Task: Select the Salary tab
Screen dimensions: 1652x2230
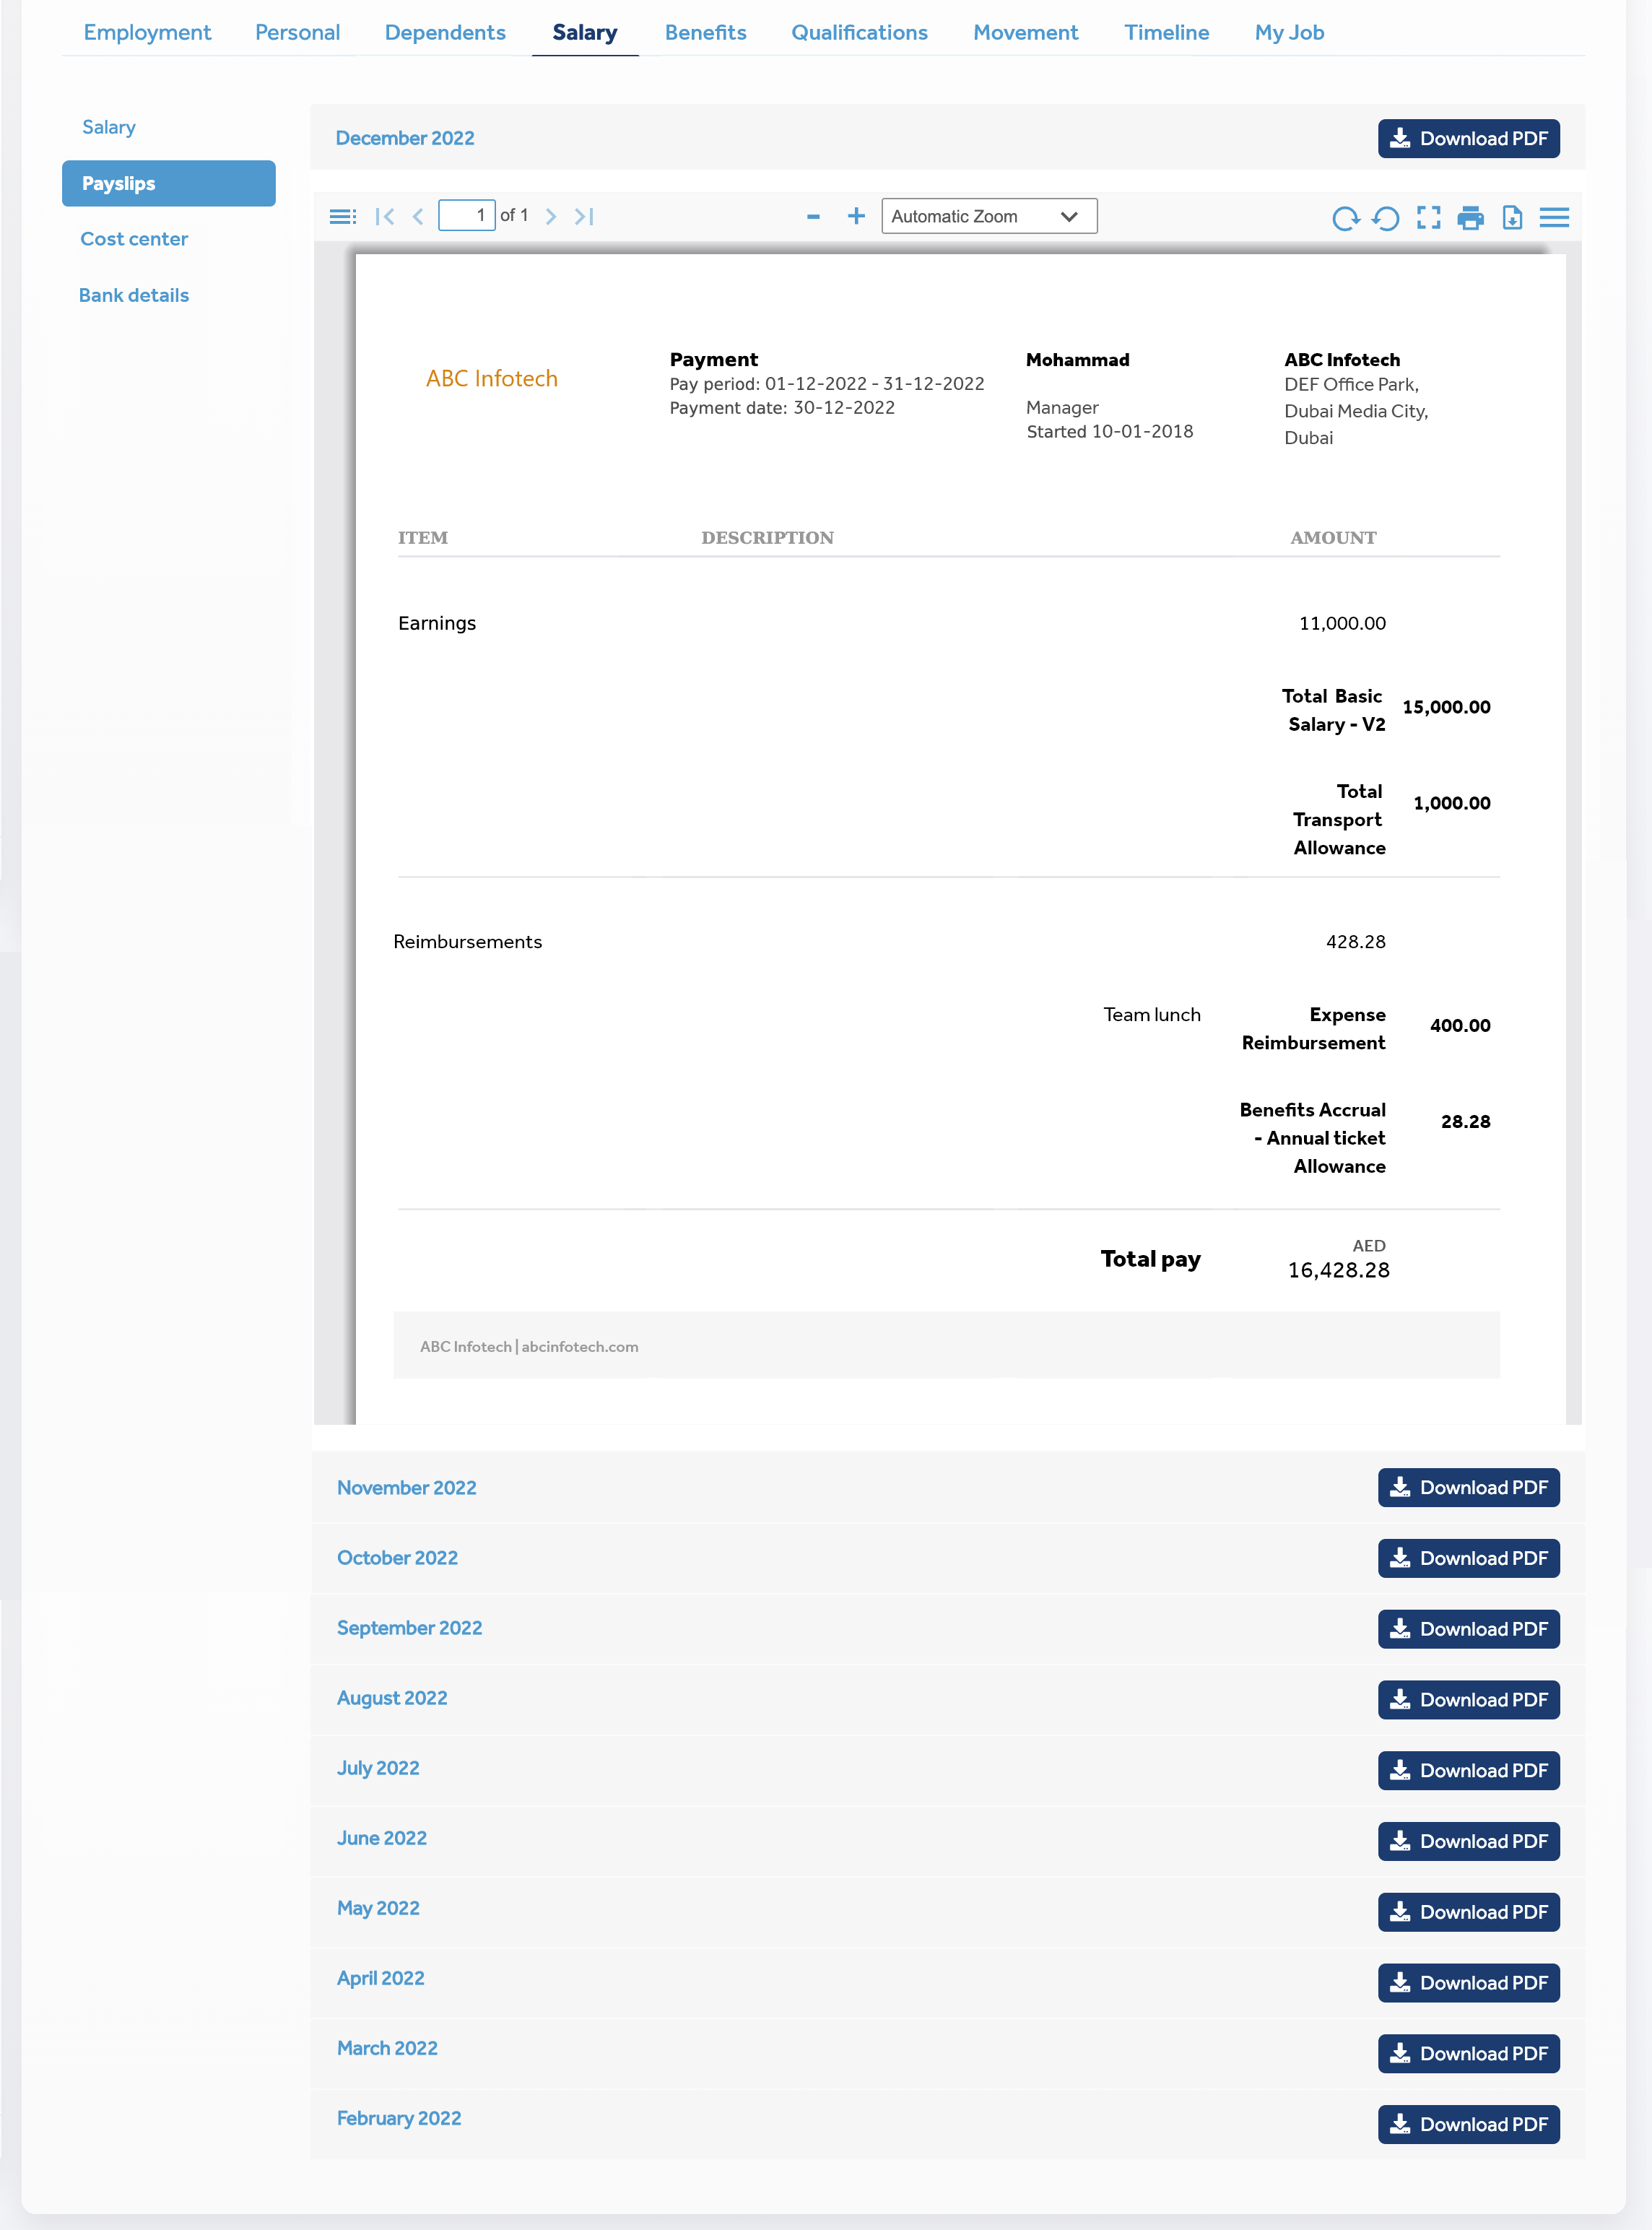Action: (585, 32)
